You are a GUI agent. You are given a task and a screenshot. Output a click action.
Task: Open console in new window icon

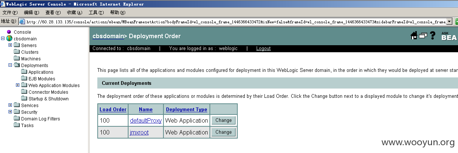coord(423,36)
